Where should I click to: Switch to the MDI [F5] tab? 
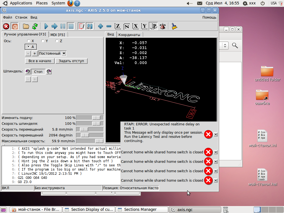coord(58,35)
